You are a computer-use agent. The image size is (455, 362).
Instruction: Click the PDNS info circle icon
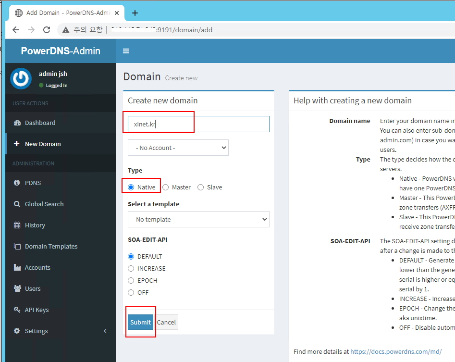(17, 183)
